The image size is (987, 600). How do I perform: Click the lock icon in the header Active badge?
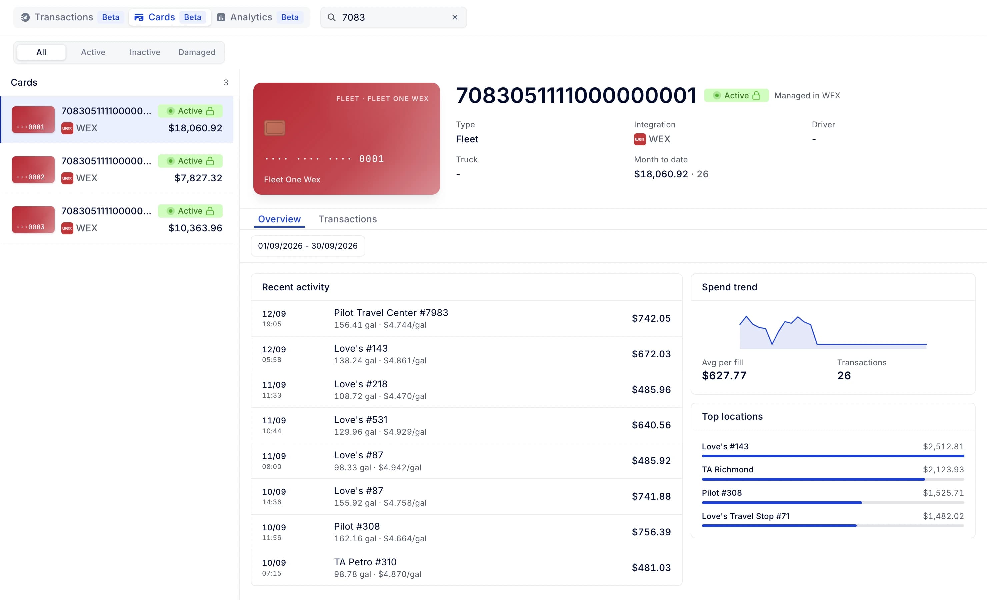coord(756,95)
